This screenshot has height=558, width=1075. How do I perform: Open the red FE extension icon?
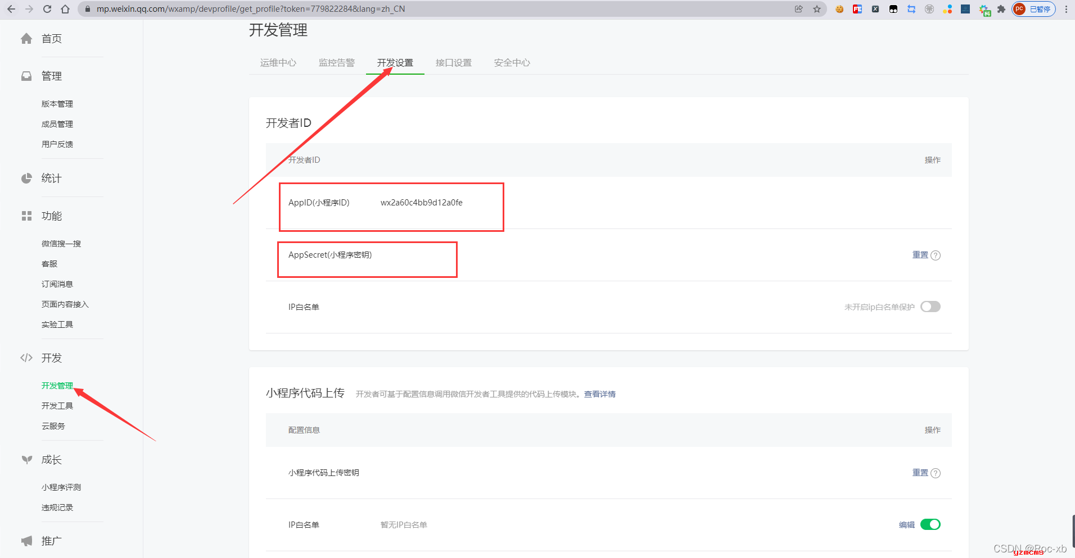point(857,9)
